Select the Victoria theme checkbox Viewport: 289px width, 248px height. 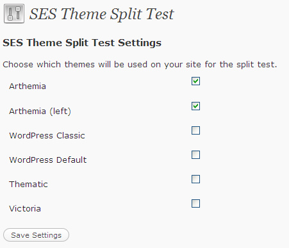[x=195, y=203]
